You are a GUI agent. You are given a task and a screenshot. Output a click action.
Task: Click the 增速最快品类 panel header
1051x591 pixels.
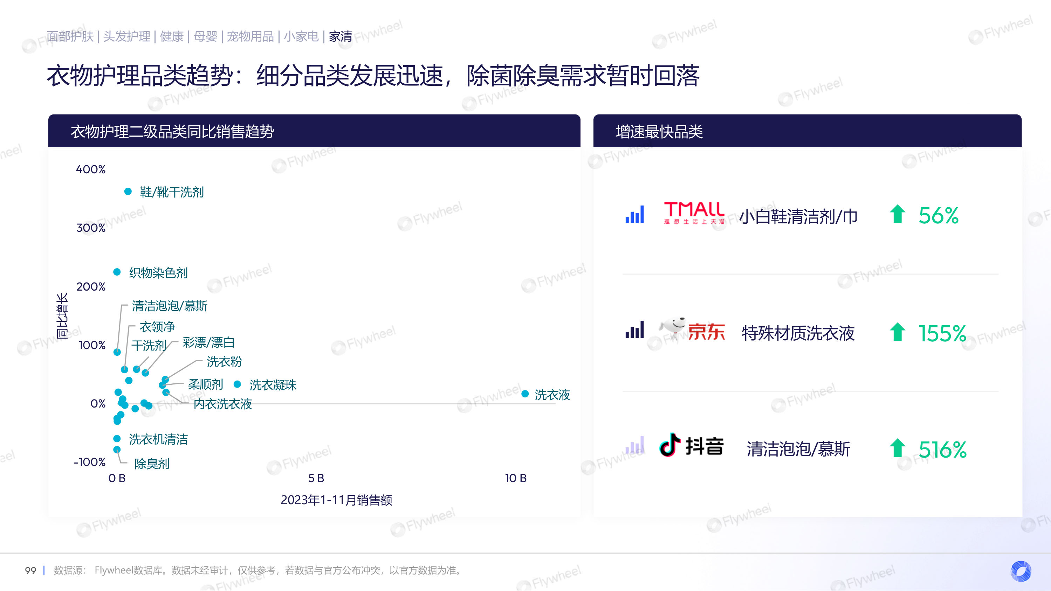(659, 131)
